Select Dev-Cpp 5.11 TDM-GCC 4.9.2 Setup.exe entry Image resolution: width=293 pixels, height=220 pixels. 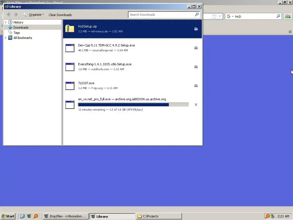click(106, 45)
